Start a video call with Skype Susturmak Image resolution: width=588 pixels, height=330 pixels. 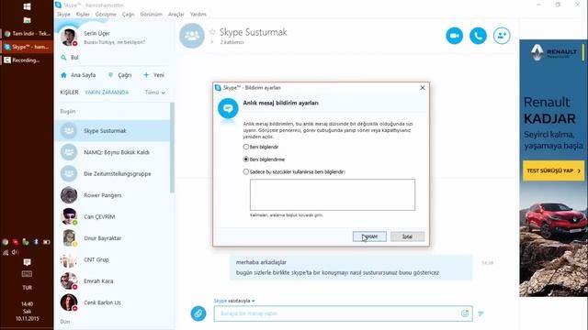[x=454, y=36]
